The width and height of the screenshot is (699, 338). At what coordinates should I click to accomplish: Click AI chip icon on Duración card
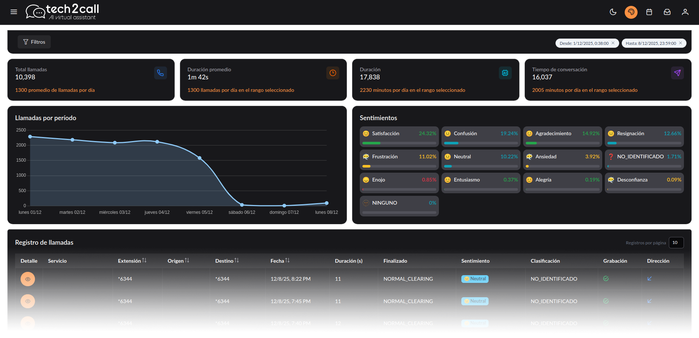click(x=505, y=73)
